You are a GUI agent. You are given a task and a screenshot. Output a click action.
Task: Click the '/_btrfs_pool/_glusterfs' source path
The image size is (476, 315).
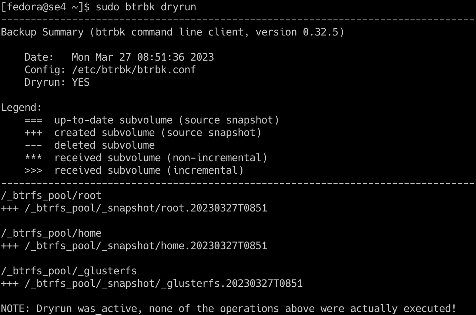(69, 271)
